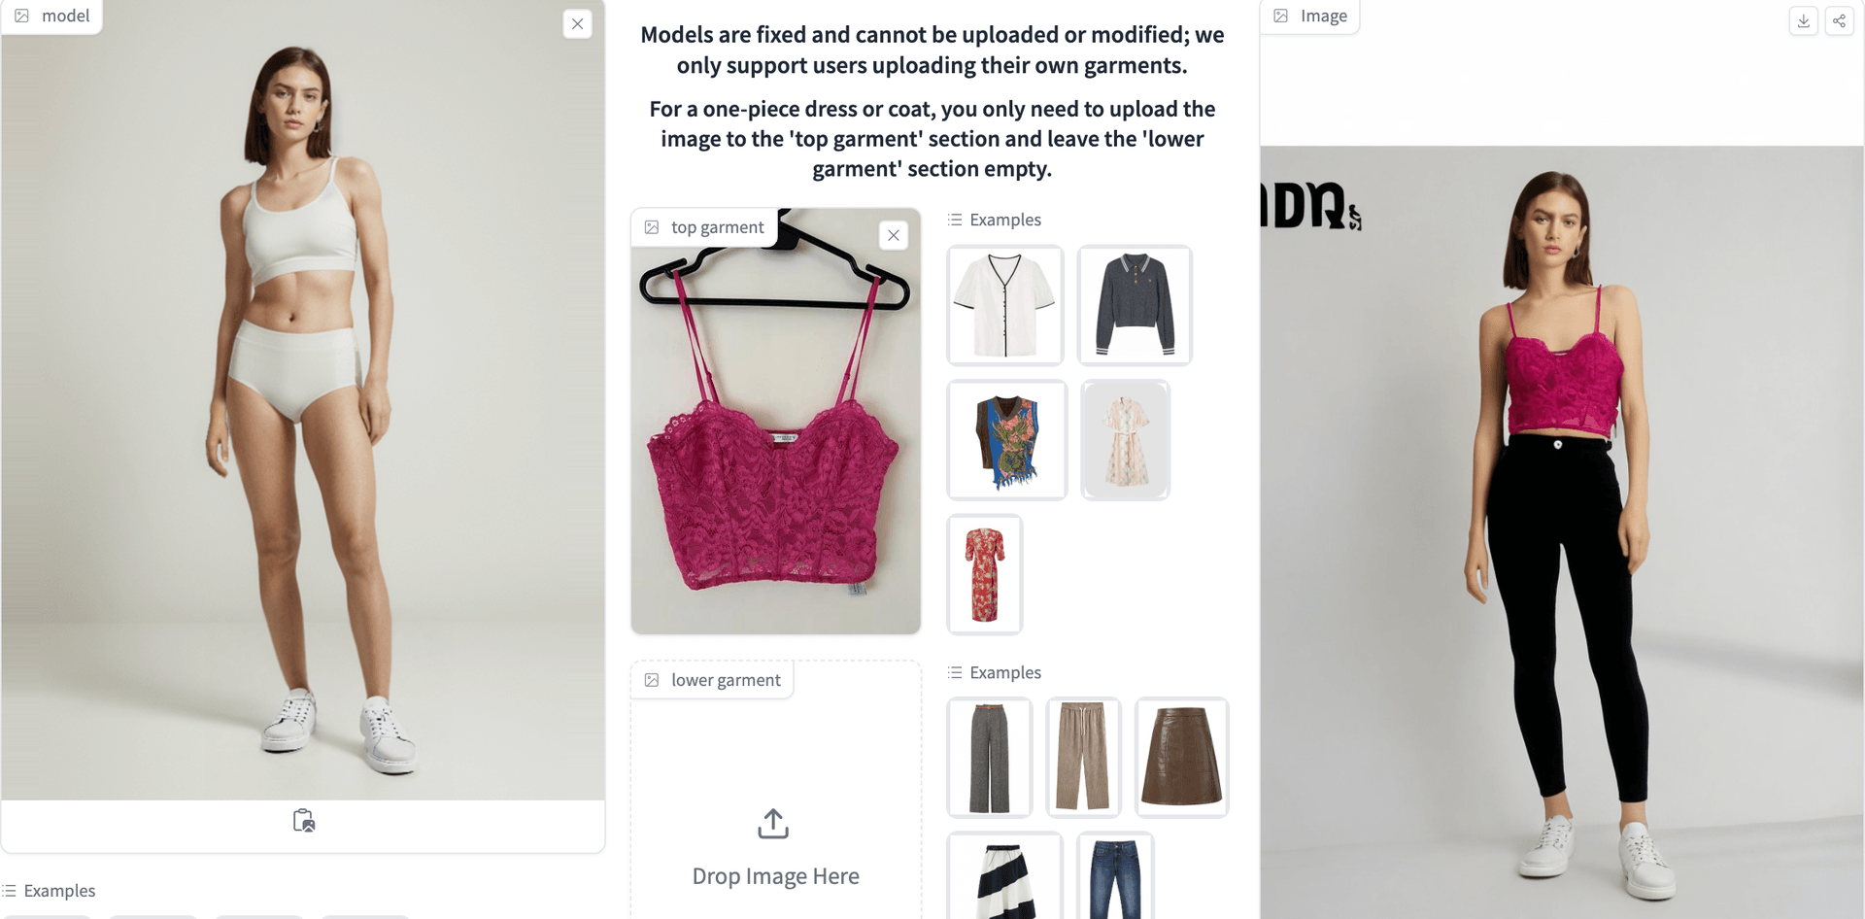Pick the beige drawstring pants example
This screenshot has height=919, width=1865.
1083,758
